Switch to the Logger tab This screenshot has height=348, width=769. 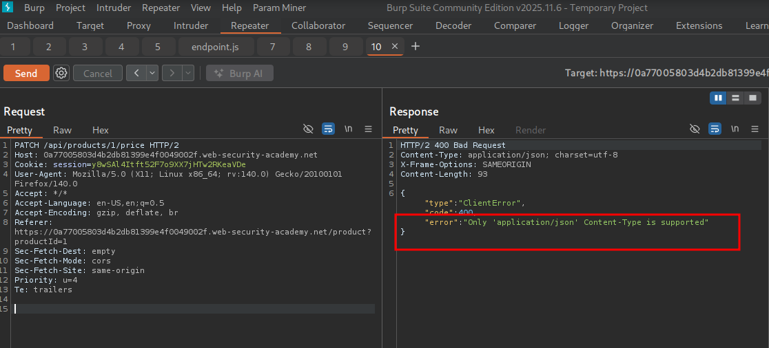(x=574, y=26)
